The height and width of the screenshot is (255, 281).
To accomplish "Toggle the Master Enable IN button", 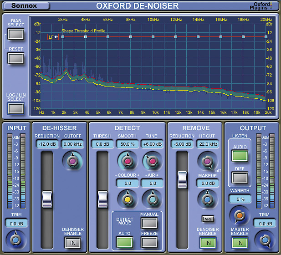I will coord(240,243).
